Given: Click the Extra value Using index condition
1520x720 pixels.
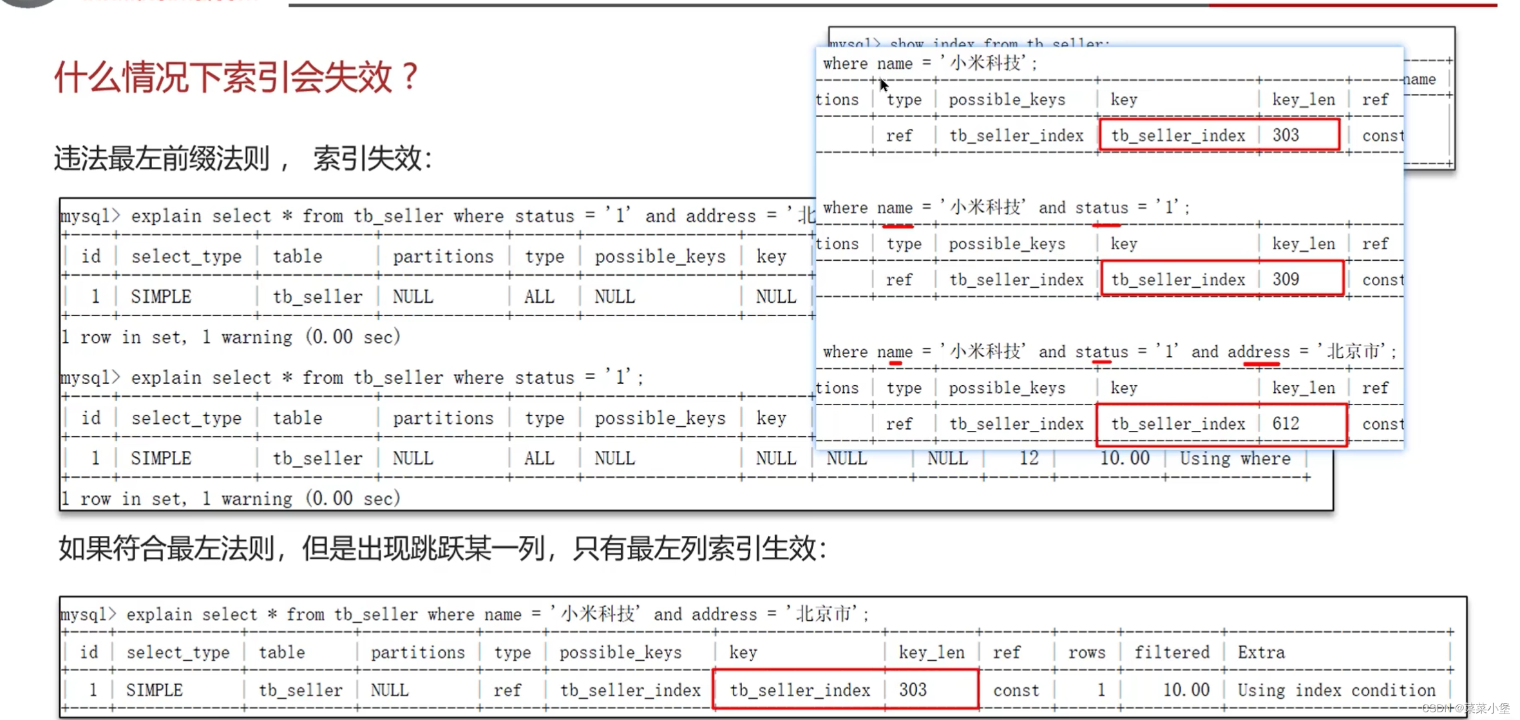Looking at the screenshot, I should tap(1336, 690).
